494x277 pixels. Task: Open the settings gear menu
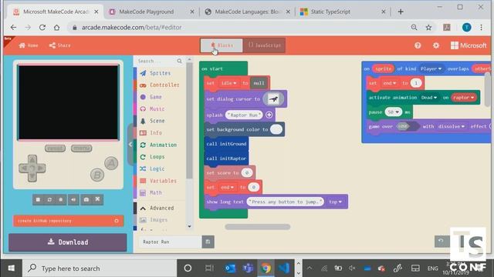[x=436, y=45]
